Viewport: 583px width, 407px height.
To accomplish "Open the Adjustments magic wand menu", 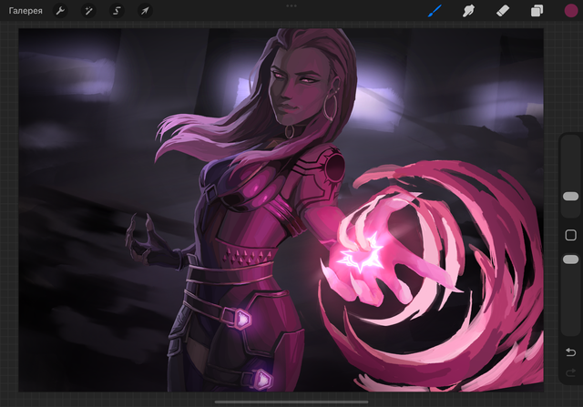I will pyautogui.click(x=88, y=11).
